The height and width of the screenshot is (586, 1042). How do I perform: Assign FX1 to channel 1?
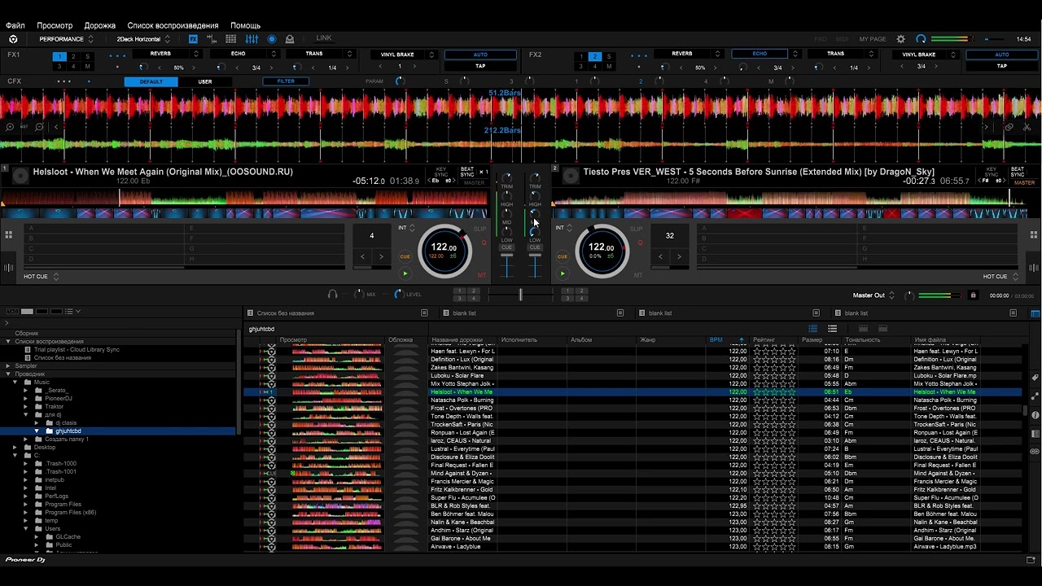[59, 56]
